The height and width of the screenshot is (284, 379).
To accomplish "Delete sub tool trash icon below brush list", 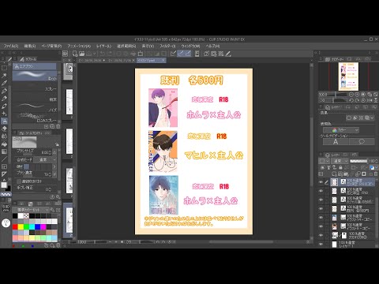I will (x=58, y=126).
